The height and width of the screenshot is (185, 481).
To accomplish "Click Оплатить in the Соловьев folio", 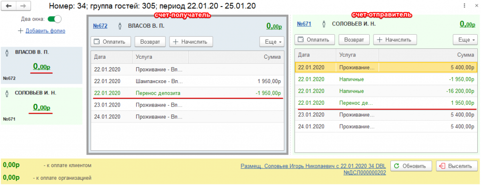I will pyautogui.click(x=315, y=39).
